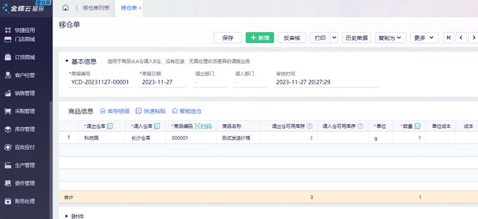Click the 打印 button
The height and width of the screenshot is (219, 478).
(320, 38)
